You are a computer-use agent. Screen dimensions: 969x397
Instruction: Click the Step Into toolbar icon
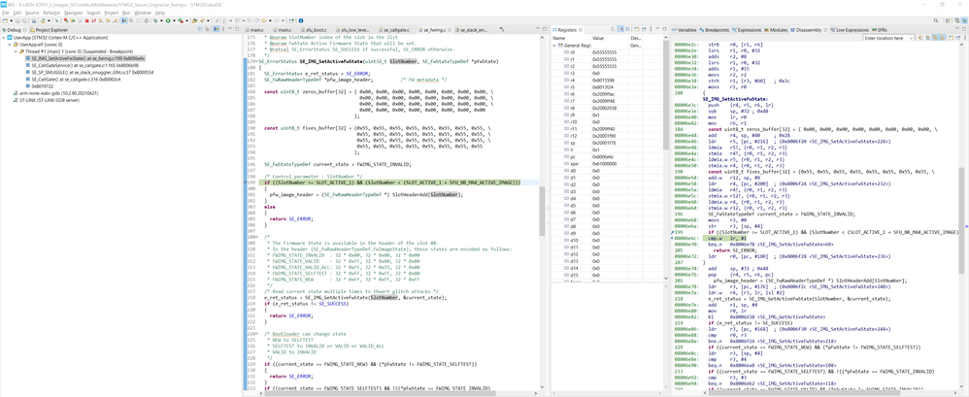click(x=100, y=21)
